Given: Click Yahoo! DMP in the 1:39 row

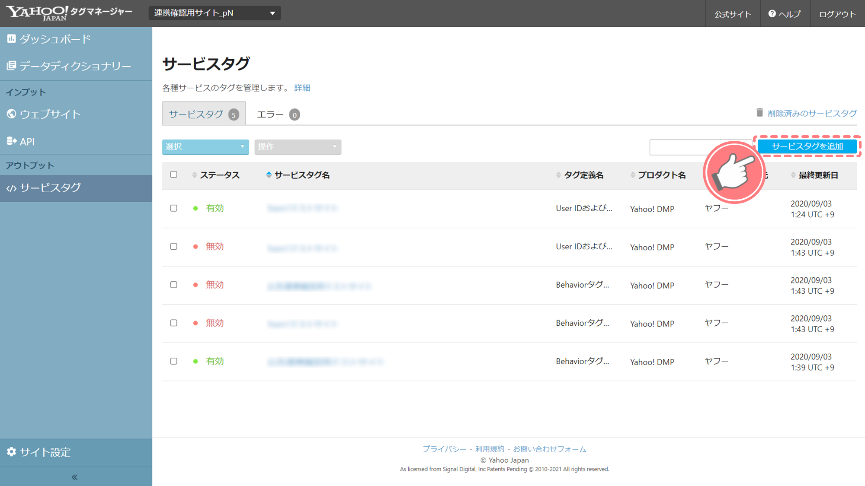Looking at the screenshot, I should pos(652,362).
